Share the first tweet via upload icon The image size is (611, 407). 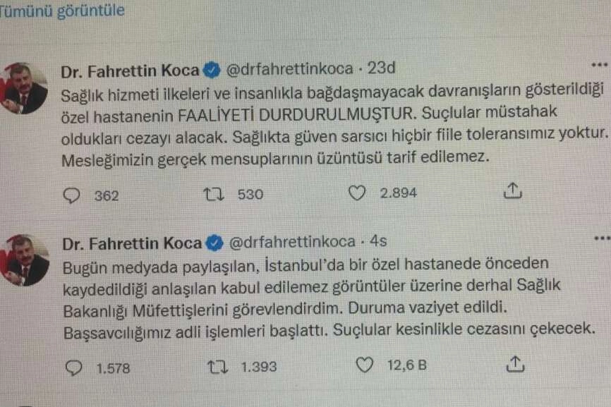click(513, 190)
